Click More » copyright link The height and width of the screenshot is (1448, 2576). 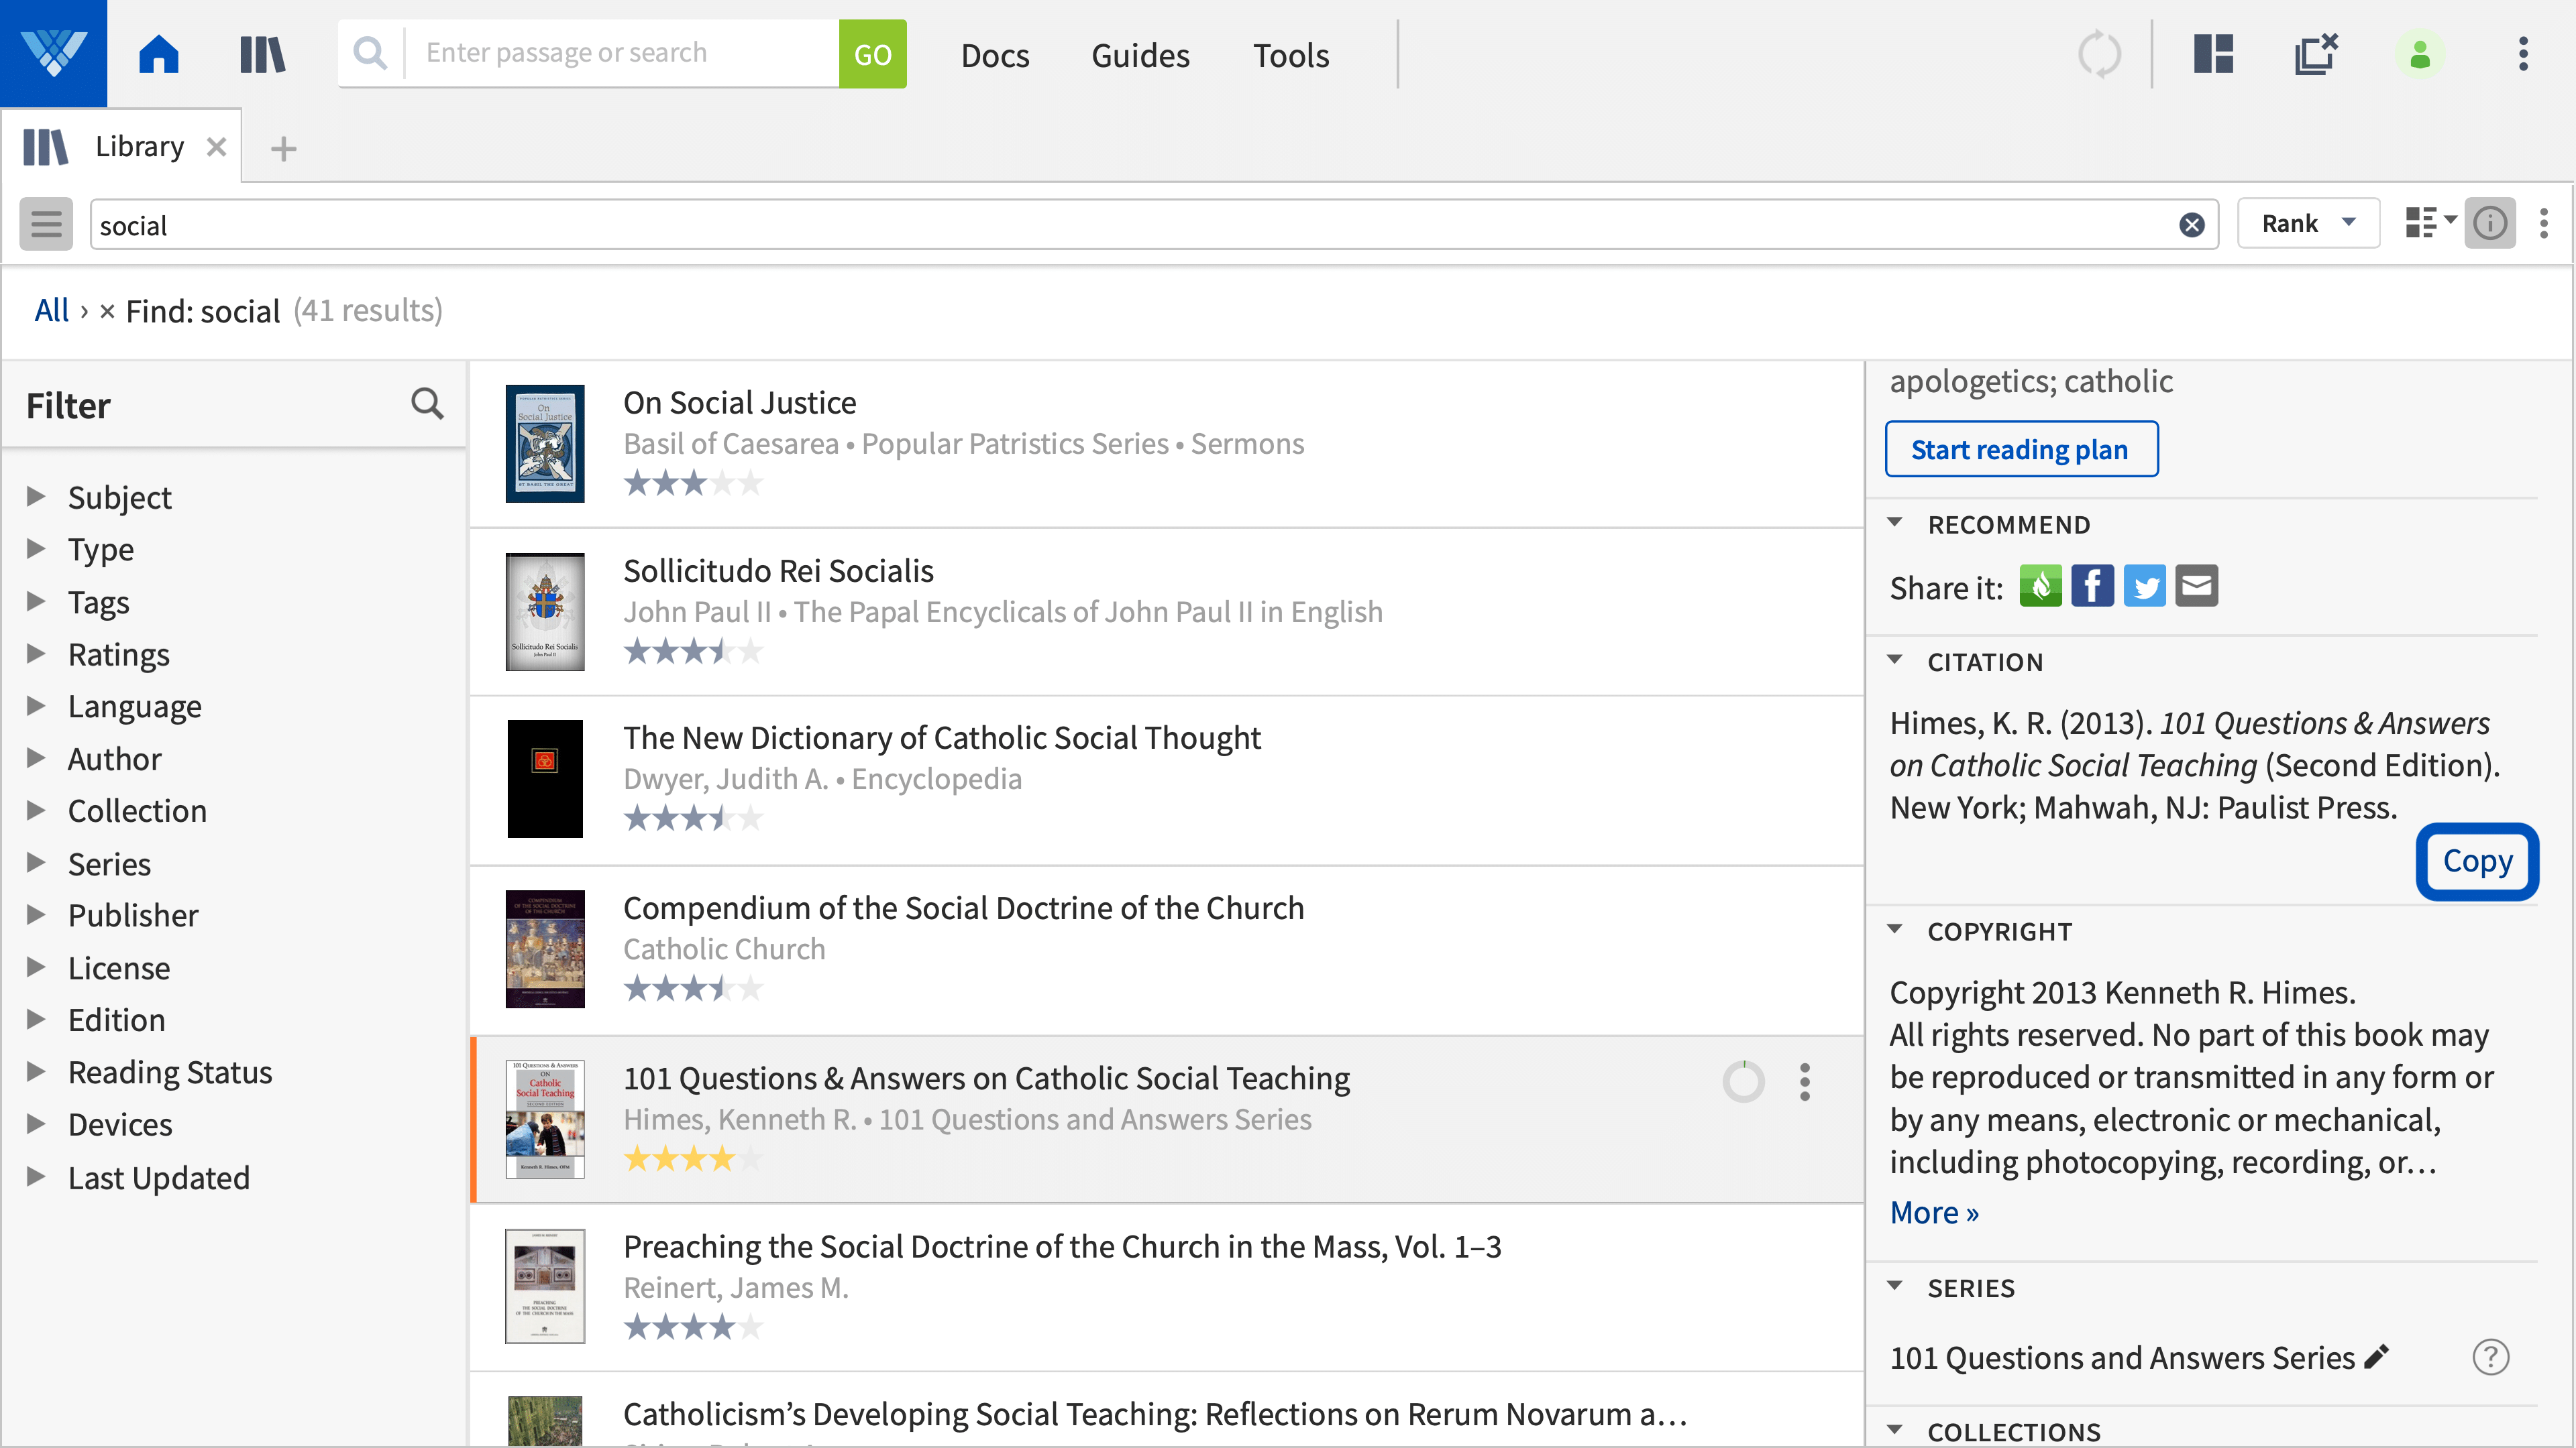[x=1934, y=1212]
